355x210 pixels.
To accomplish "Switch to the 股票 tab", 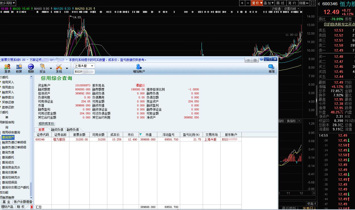I will tap(41, 130).
